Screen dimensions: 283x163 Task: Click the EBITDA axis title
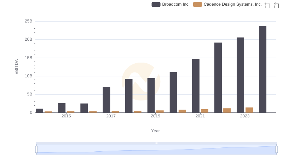pos(16,67)
